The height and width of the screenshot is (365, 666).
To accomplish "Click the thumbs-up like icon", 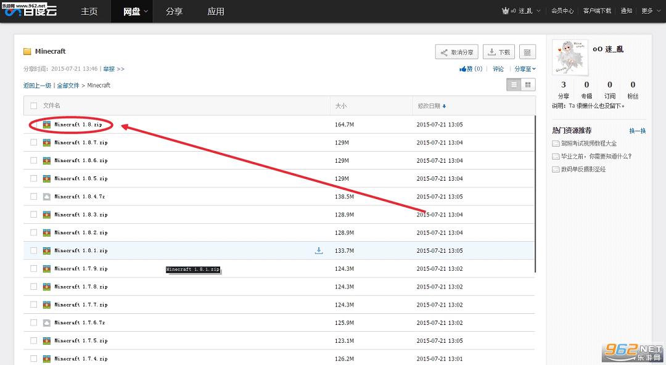I will pos(463,69).
